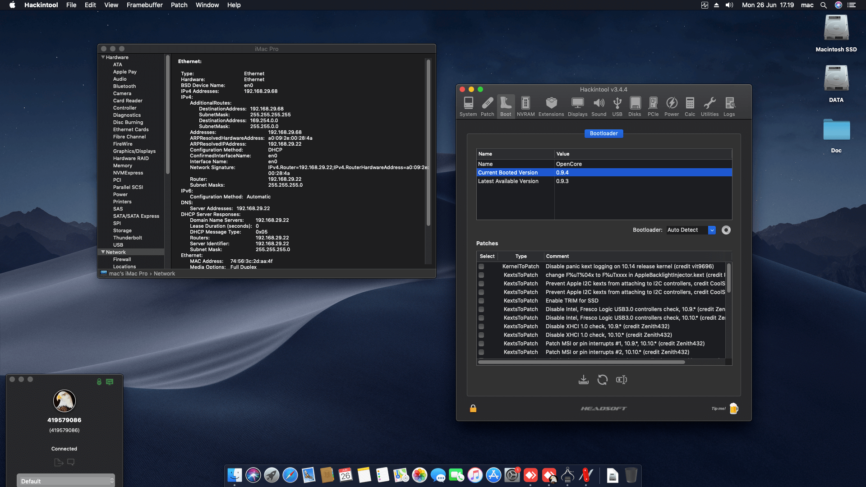Image resolution: width=866 pixels, height=487 pixels.
Task: Click the round button beside Bootloader dropdown
Action: tap(726, 230)
